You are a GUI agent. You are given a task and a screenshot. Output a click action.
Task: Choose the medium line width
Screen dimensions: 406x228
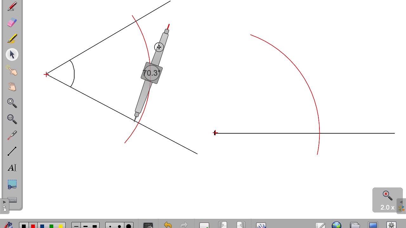click(x=85, y=226)
